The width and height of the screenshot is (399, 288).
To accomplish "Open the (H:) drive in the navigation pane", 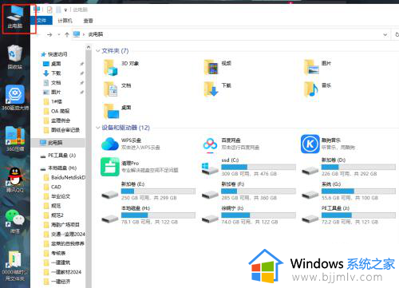I will [58, 168].
